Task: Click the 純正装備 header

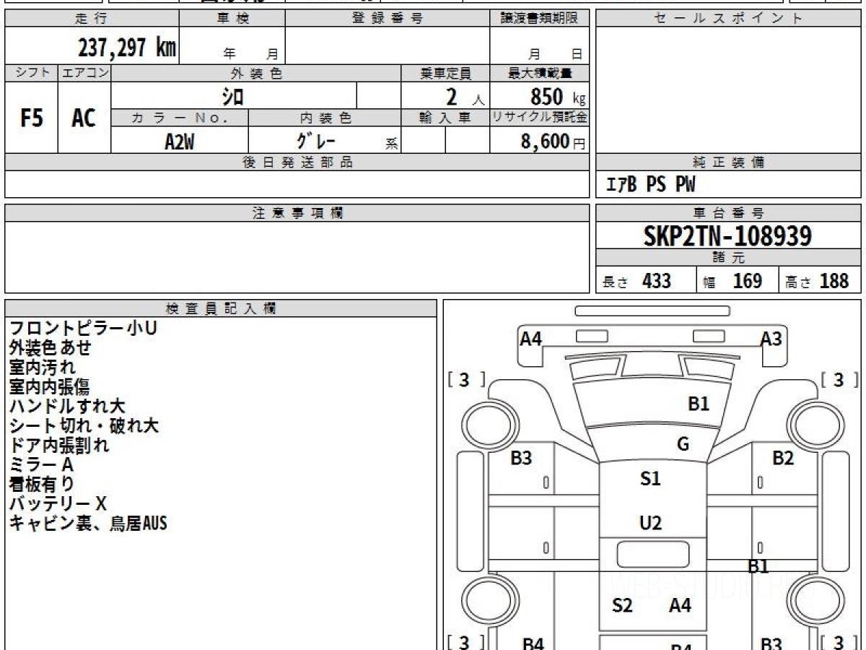Action: click(728, 162)
